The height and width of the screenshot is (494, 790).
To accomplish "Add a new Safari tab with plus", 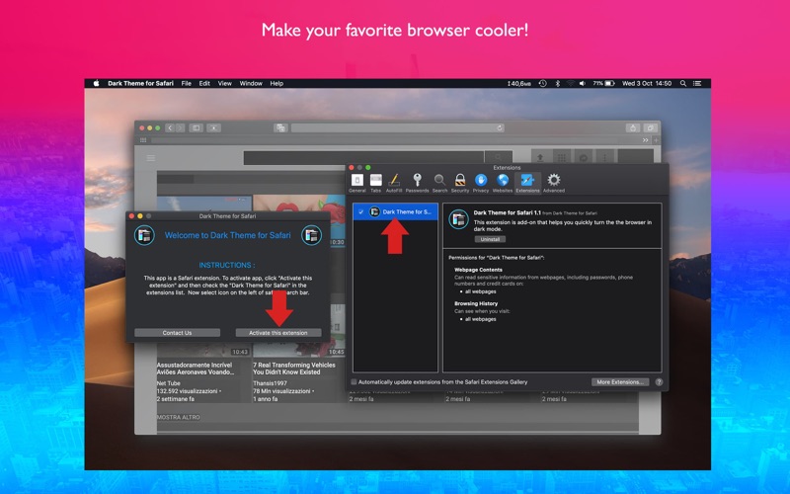I will (656, 140).
